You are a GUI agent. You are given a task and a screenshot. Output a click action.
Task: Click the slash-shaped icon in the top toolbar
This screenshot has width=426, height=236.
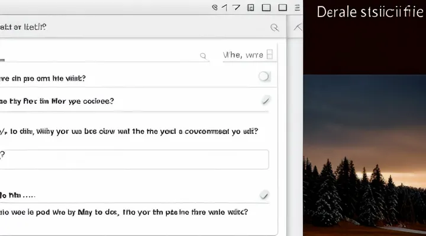(x=225, y=8)
